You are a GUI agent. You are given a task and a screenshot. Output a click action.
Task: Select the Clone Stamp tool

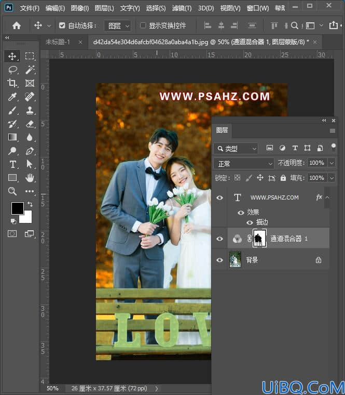[30, 110]
